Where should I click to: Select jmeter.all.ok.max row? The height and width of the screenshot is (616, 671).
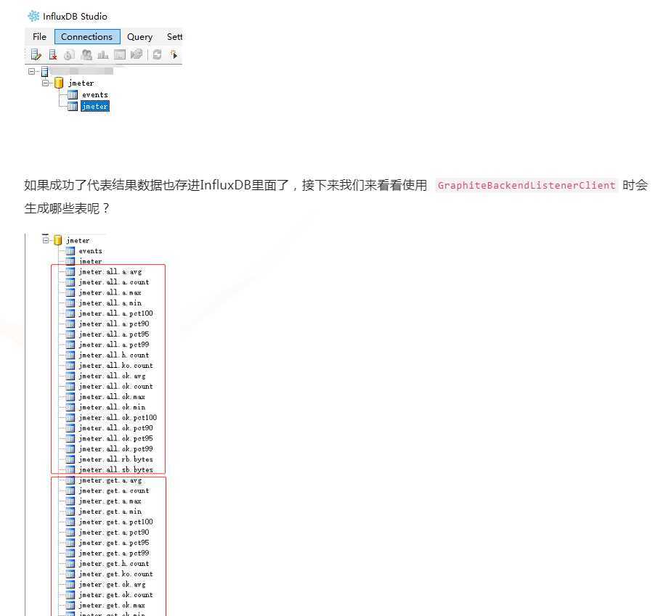pyautogui.click(x=112, y=397)
